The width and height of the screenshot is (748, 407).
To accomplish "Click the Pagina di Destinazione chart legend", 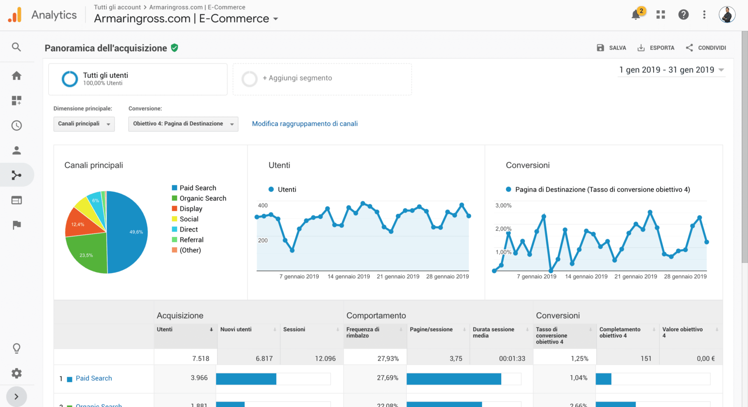I will pyautogui.click(x=598, y=189).
